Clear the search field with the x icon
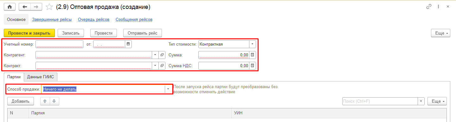This screenshot has height=122, width=456. pyautogui.click(x=421, y=101)
